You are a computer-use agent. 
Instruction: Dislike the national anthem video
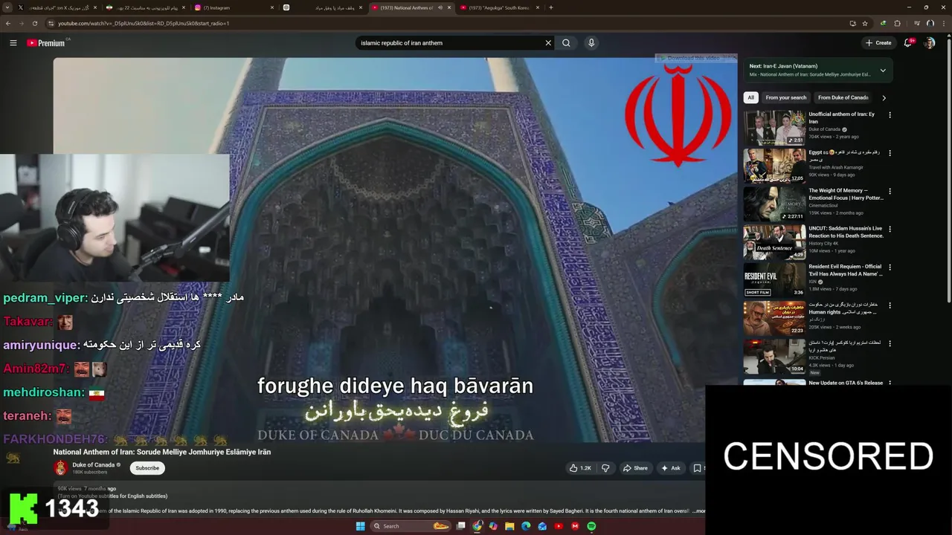pos(605,468)
